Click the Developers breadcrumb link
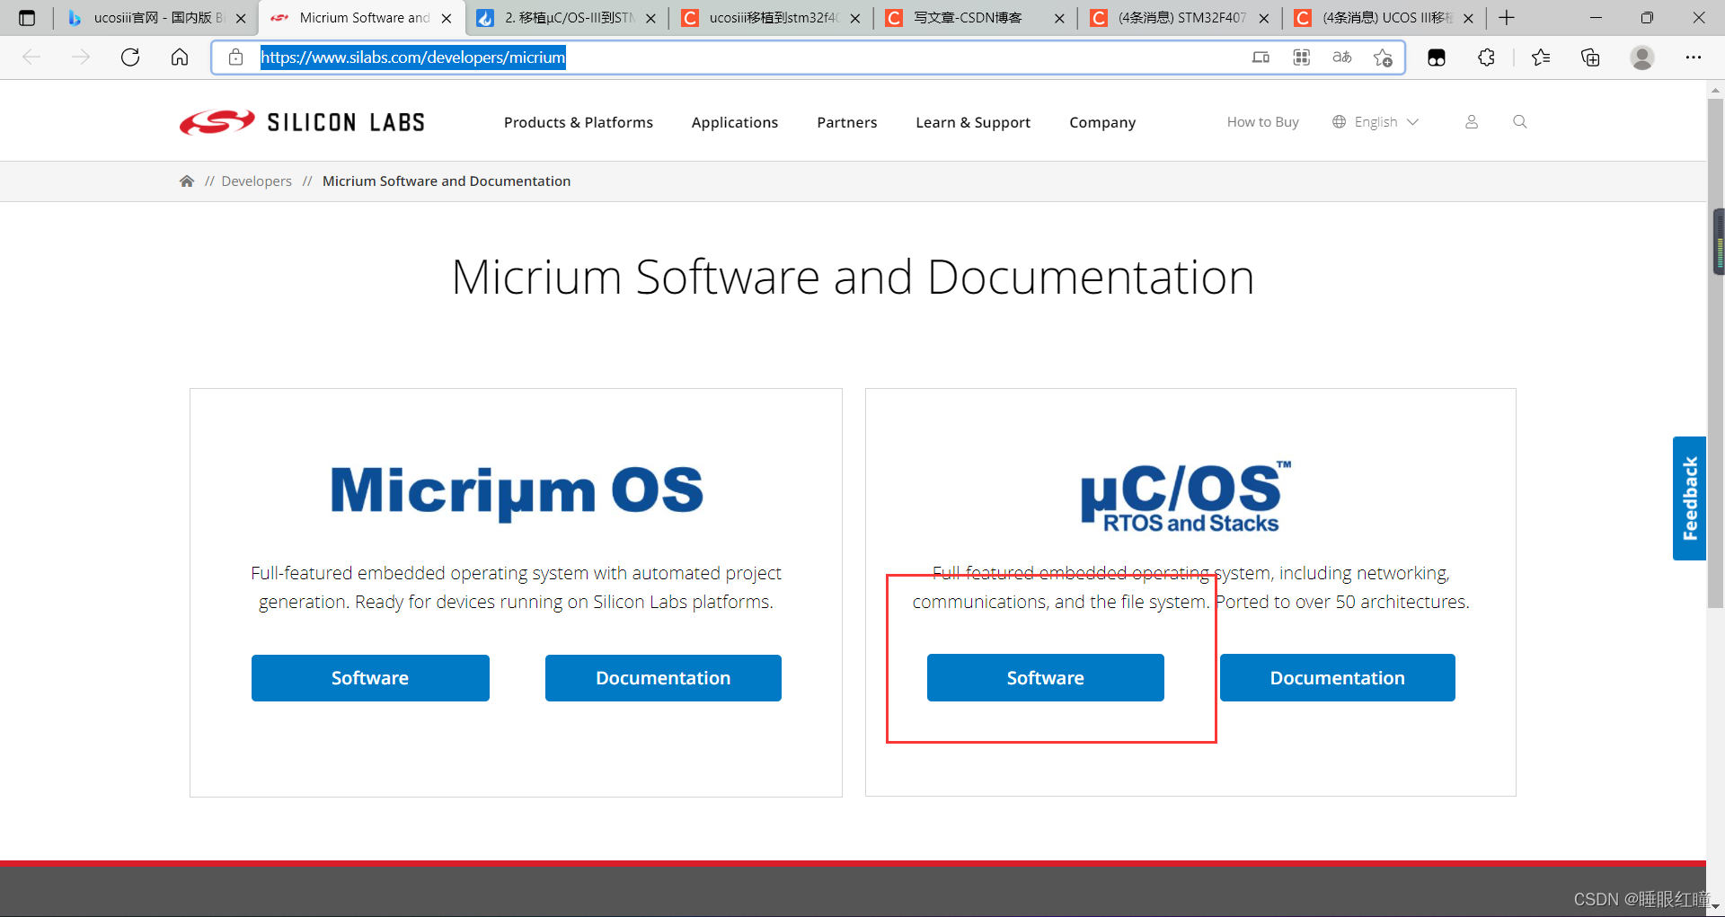Viewport: 1725px width, 917px height. 257,181
